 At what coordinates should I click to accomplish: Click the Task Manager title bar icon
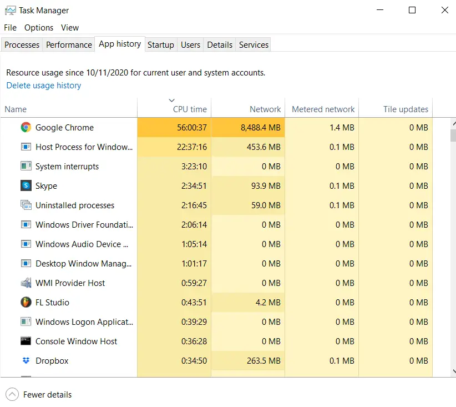11,11
